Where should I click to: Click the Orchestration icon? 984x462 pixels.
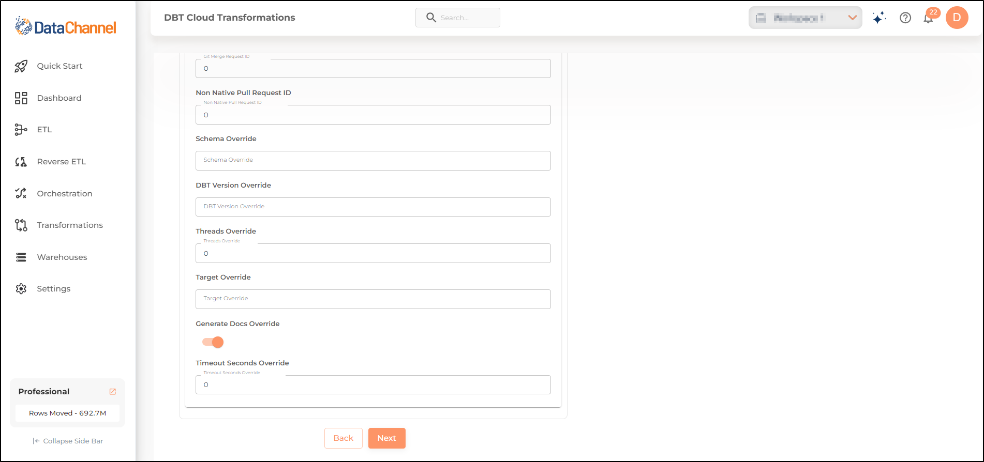[x=21, y=193]
